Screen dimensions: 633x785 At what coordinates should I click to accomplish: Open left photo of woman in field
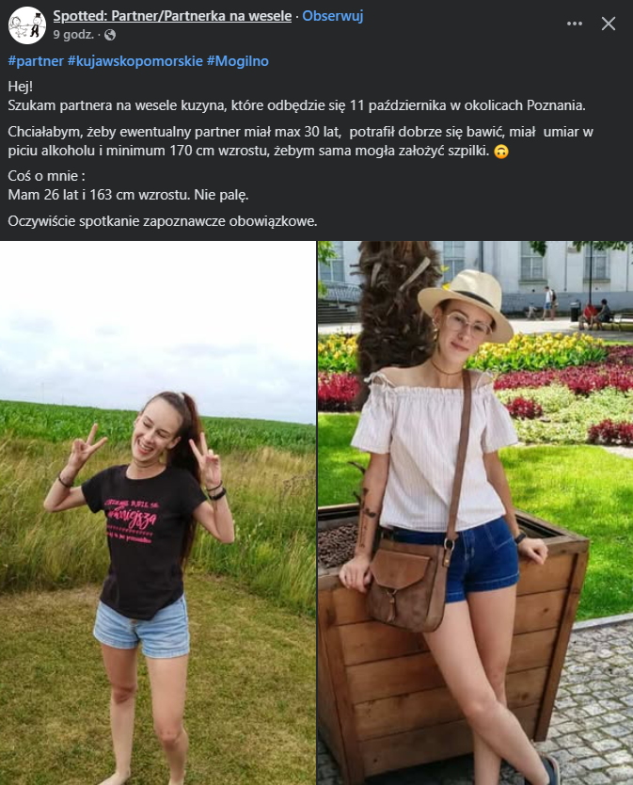coord(158,513)
